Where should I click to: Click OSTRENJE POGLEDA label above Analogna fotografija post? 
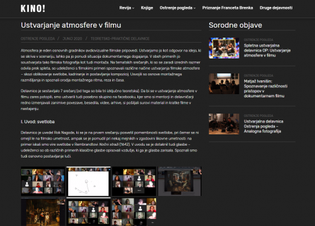pyautogui.click(x=258, y=116)
